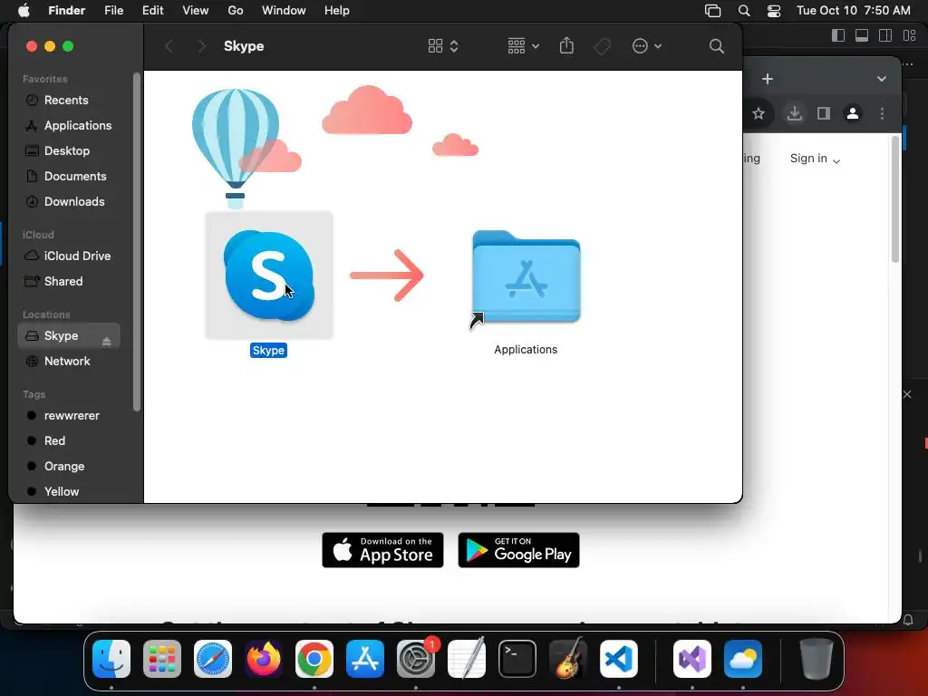Open a new tab in Chrome
Viewport: 928px width, 696px height.
[768, 79]
